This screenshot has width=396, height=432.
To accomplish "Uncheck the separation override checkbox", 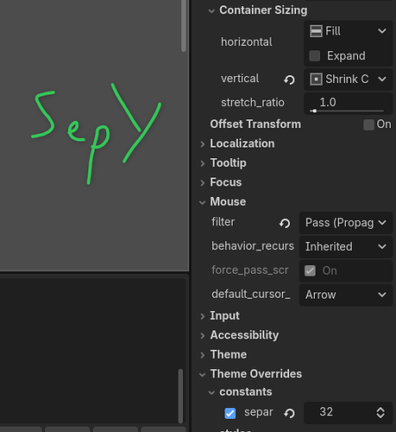I will [230, 413].
